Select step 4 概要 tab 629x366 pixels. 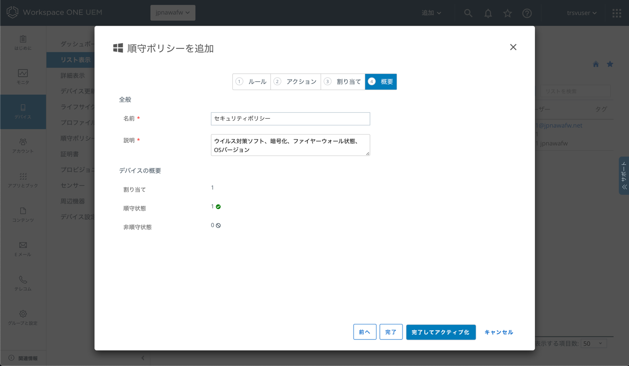click(x=381, y=82)
